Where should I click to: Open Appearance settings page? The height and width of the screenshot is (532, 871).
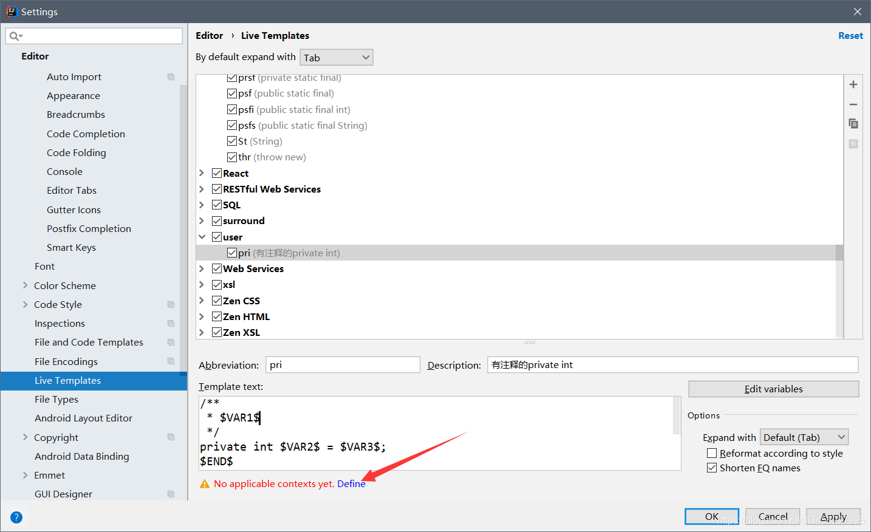(73, 96)
